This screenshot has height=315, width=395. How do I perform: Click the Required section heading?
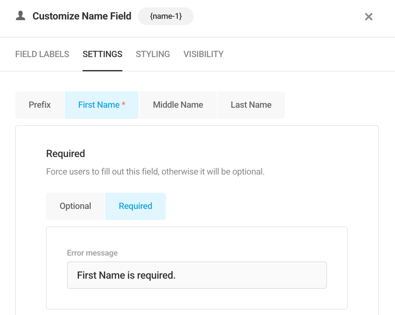pos(65,153)
